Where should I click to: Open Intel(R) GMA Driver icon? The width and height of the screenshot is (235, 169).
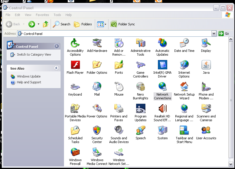[x=163, y=65]
